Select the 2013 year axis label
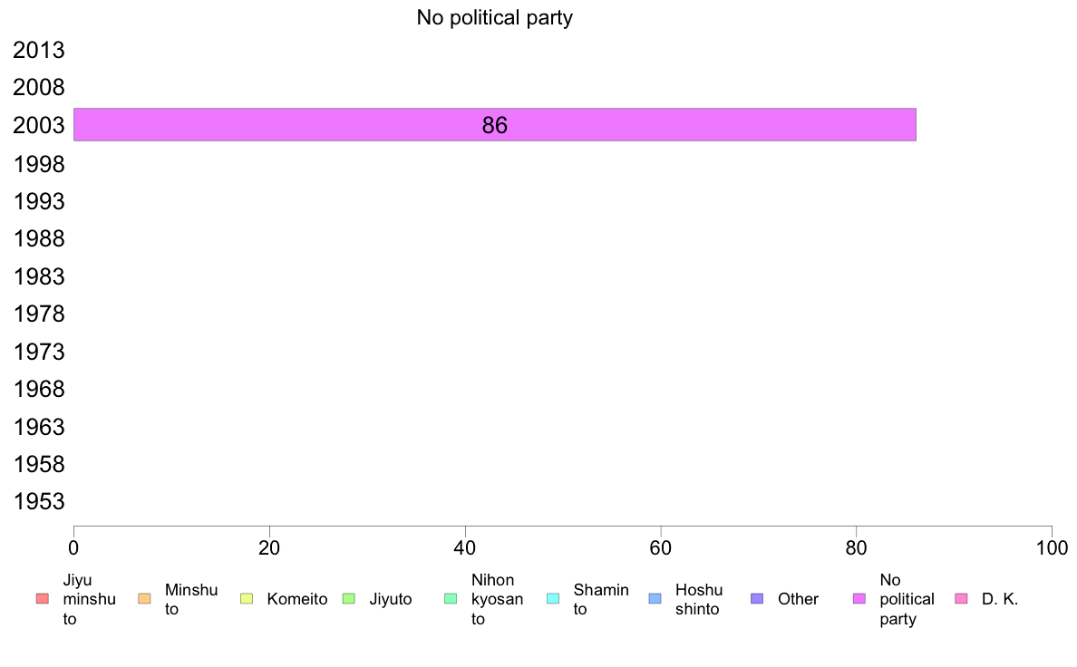 pyautogui.click(x=39, y=50)
